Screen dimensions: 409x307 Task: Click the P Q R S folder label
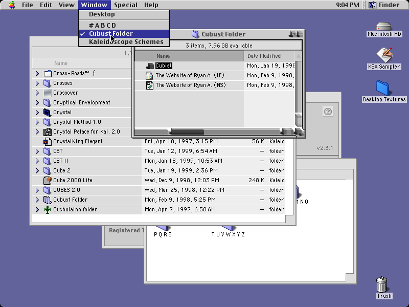click(x=163, y=234)
